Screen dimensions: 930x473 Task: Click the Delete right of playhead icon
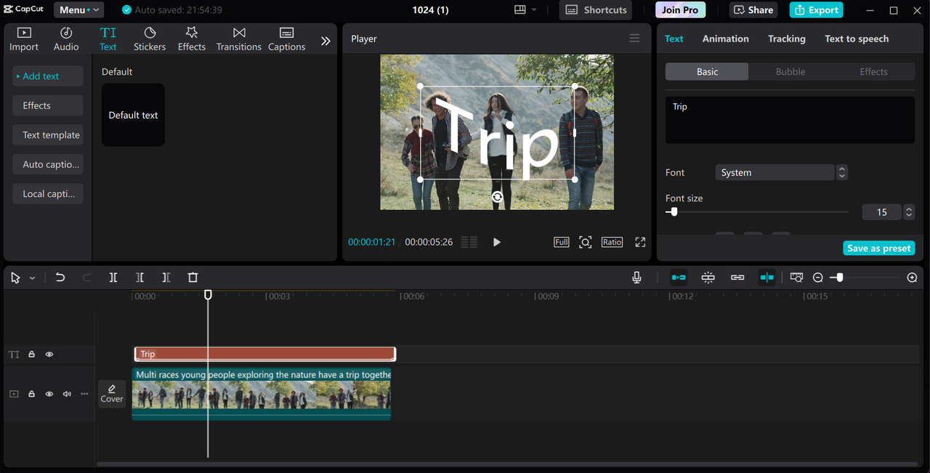click(166, 278)
